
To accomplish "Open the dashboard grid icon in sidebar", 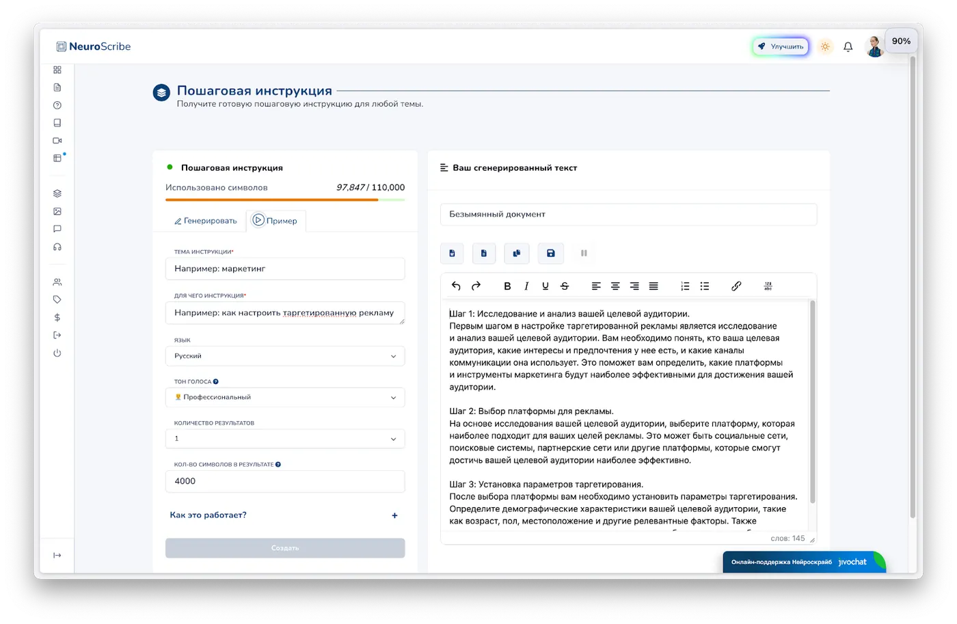I will [57, 70].
